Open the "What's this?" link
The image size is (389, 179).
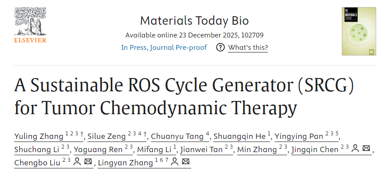tap(248, 48)
